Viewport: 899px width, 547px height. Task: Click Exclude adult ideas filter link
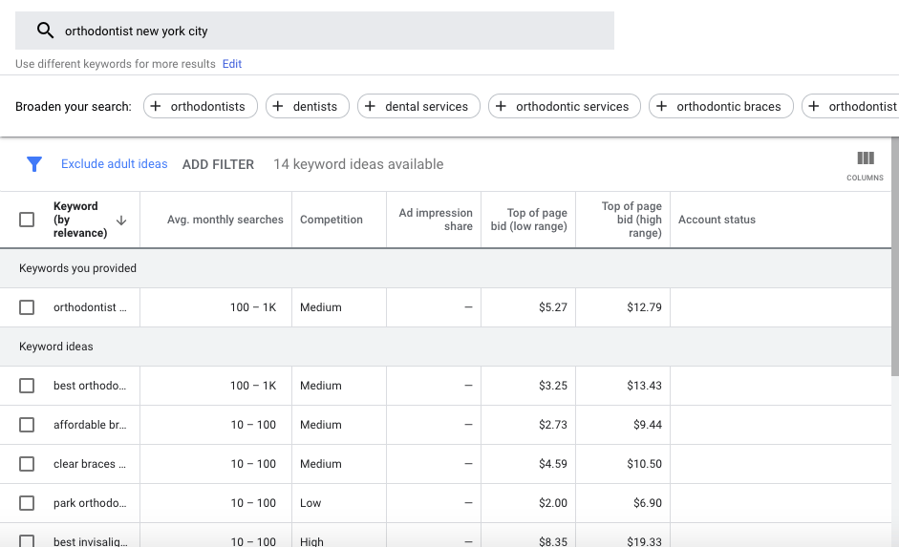pos(114,164)
